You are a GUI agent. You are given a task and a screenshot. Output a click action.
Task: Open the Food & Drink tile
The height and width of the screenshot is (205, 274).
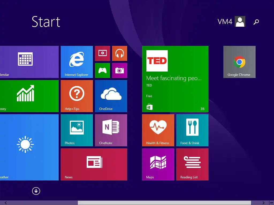192,130
